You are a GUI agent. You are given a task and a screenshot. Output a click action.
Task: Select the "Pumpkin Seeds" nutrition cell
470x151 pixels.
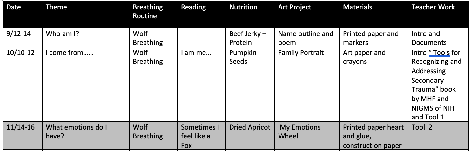click(x=250, y=85)
